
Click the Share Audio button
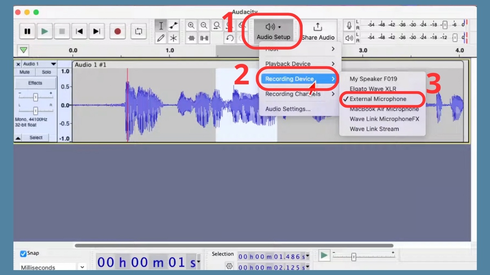pyautogui.click(x=318, y=32)
